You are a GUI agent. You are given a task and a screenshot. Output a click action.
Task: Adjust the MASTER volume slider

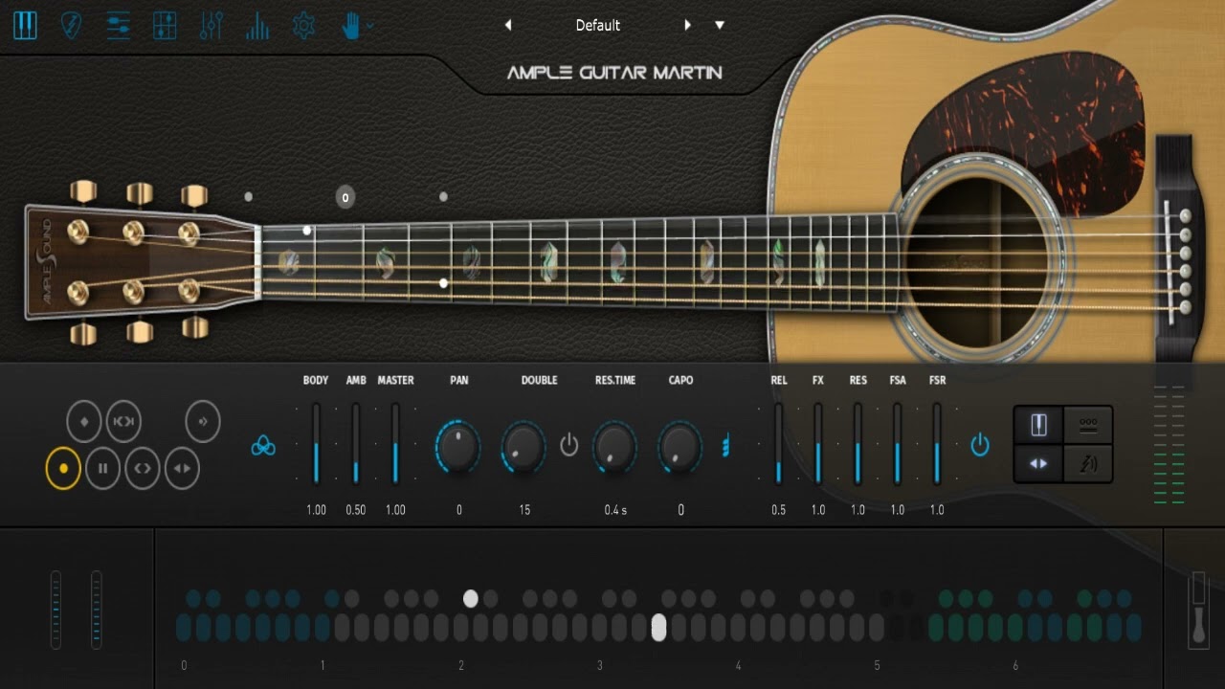(x=395, y=443)
